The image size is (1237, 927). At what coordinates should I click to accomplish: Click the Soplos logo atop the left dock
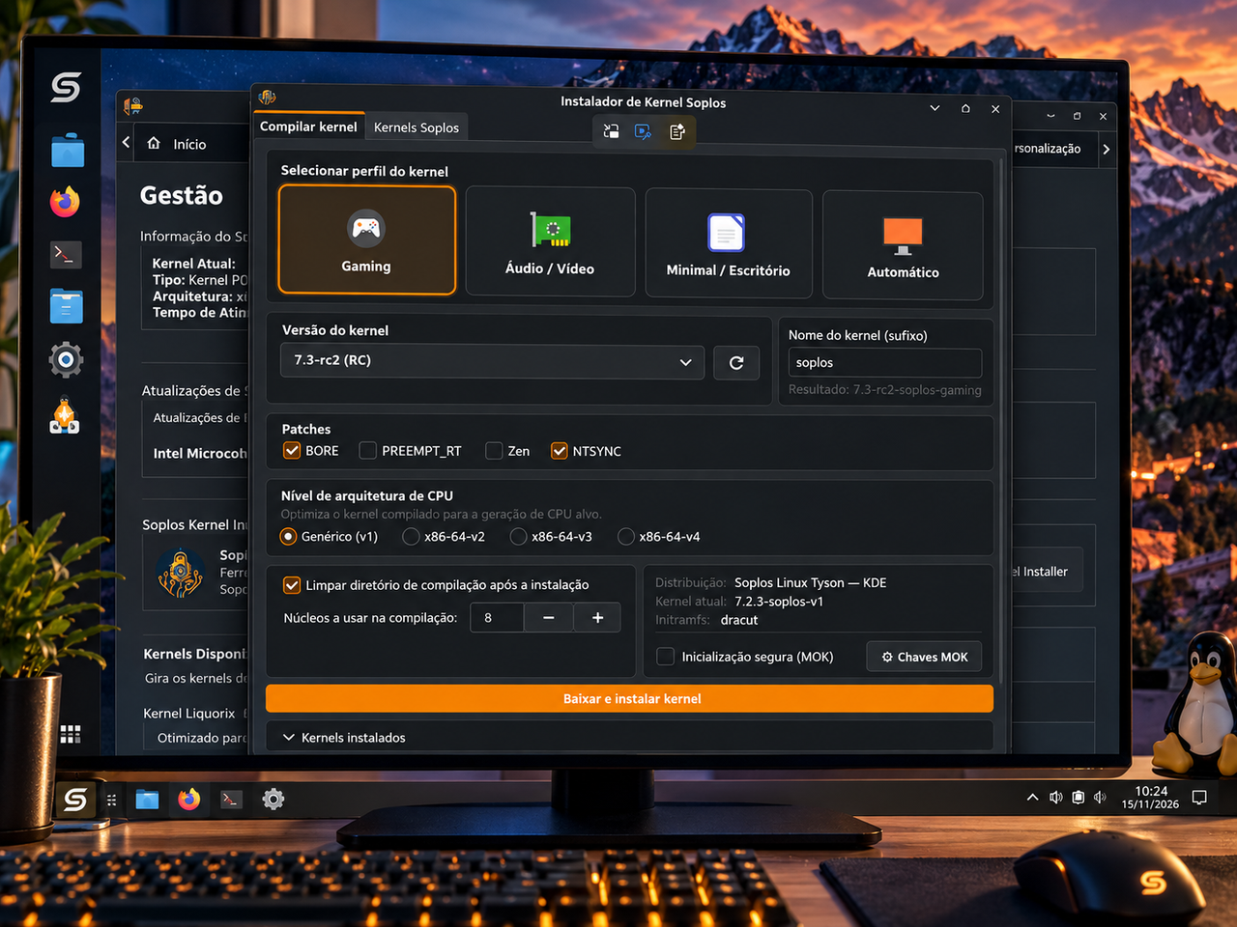[66, 88]
